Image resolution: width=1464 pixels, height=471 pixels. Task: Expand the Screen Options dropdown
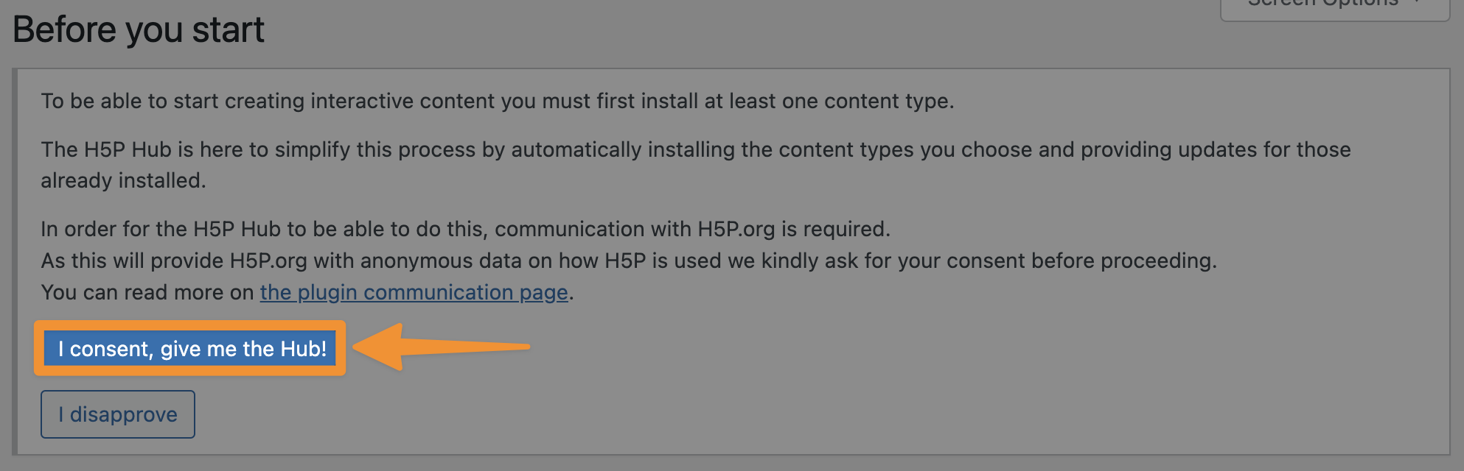click(1334, 6)
